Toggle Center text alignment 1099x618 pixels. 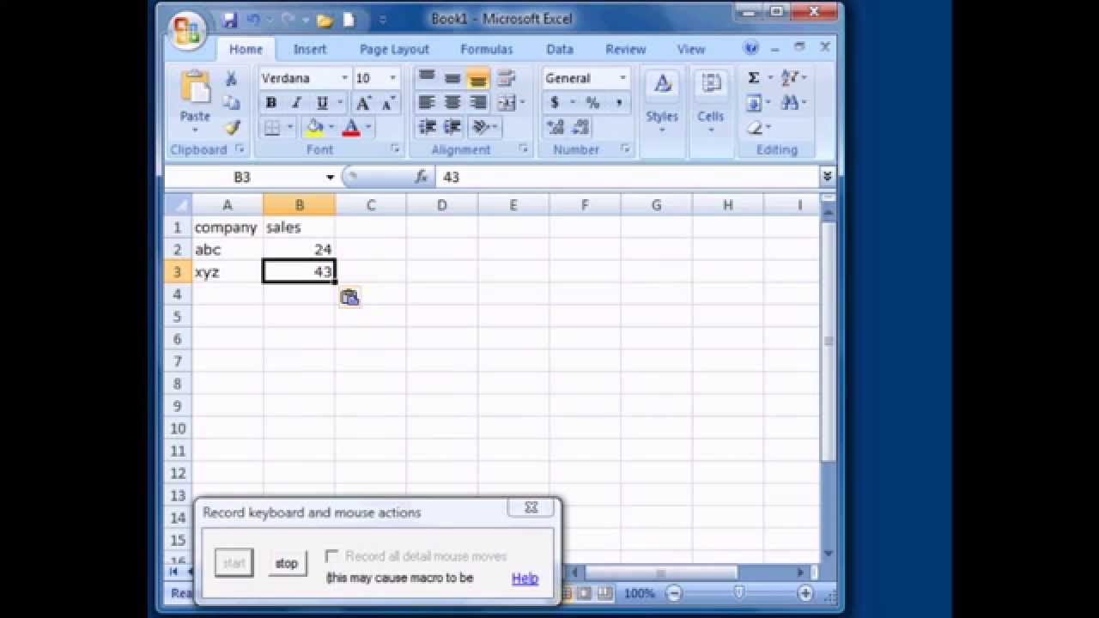pos(452,103)
